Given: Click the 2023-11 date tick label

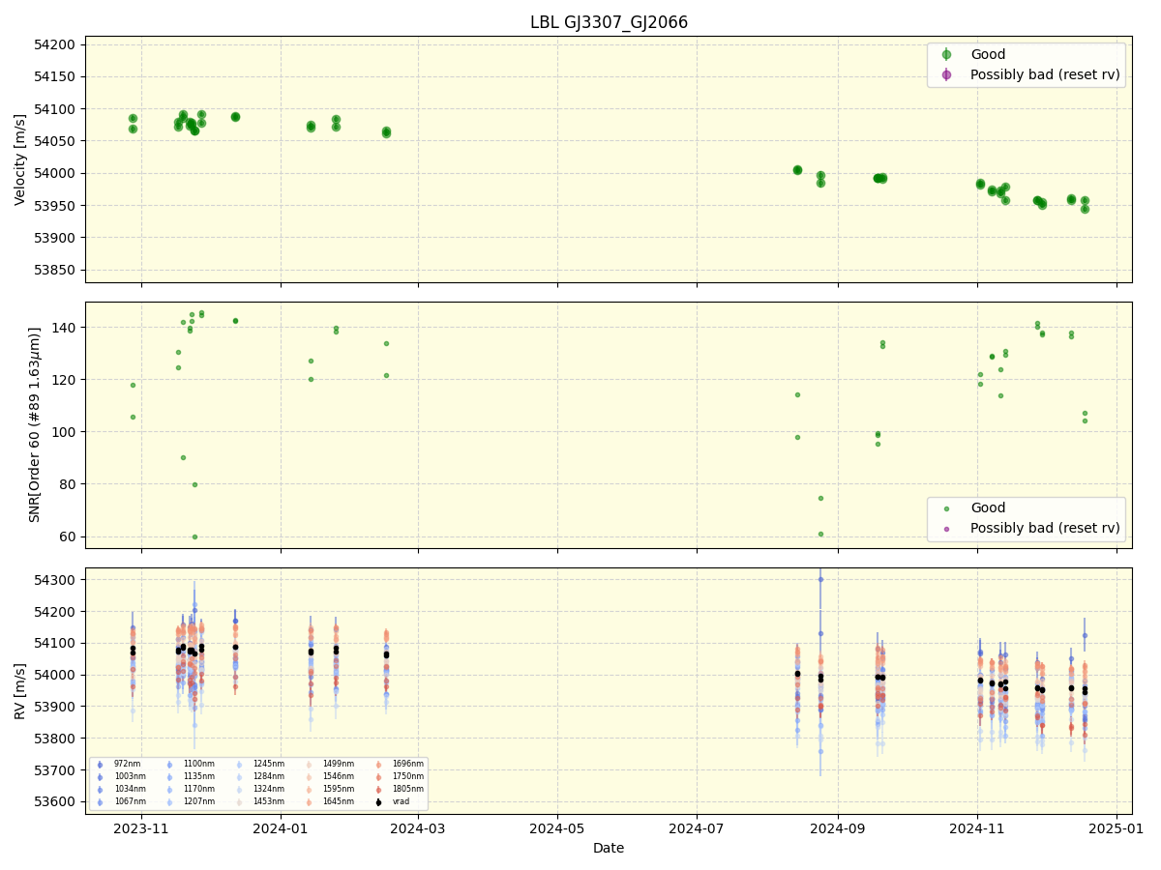Looking at the screenshot, I should coord(141,829).
